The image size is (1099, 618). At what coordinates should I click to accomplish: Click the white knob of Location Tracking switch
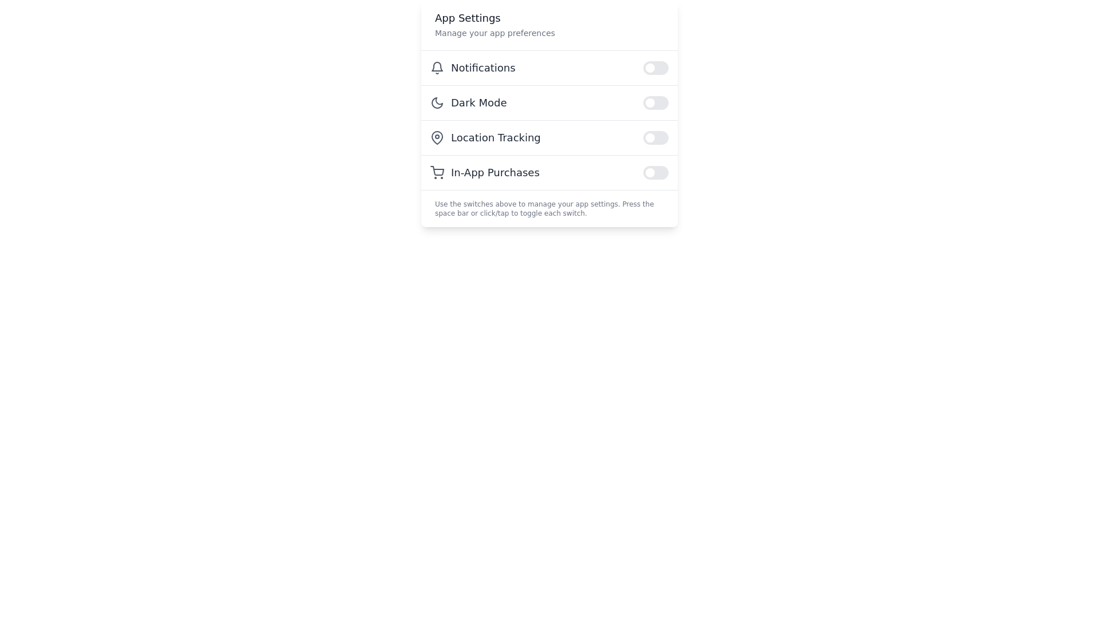[650, 138]
